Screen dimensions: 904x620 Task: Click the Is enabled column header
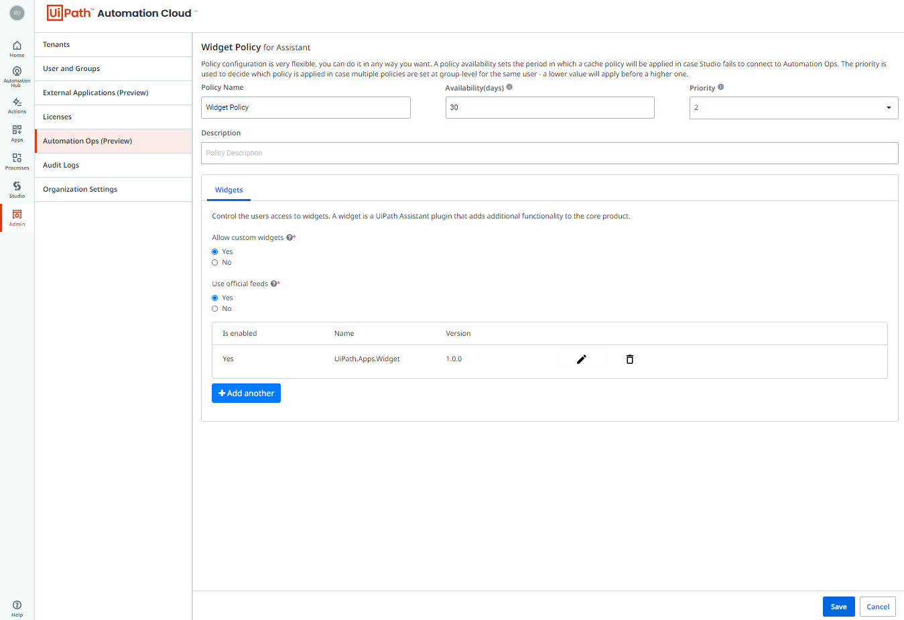[x=240, y=334]
